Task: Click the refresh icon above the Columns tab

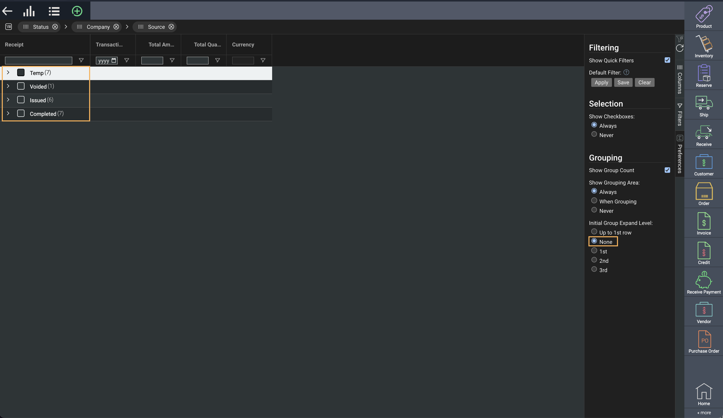Action: (679, 48)
